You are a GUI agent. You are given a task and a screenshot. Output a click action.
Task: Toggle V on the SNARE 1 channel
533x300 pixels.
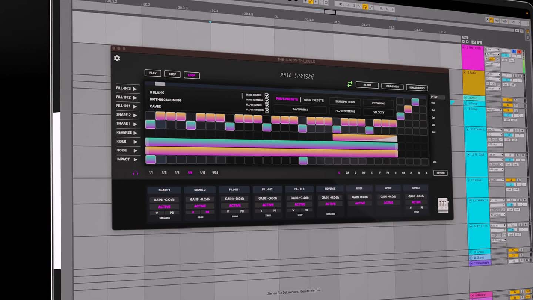pos(157,213)
